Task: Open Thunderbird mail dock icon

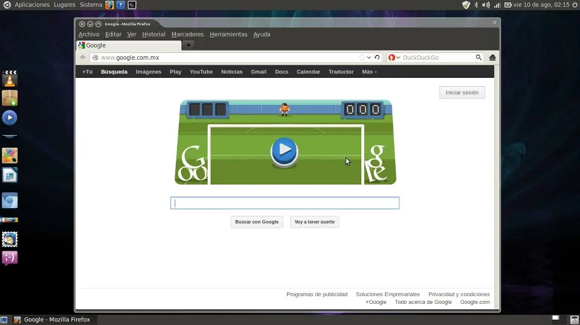Action: [x=10, y=239]
